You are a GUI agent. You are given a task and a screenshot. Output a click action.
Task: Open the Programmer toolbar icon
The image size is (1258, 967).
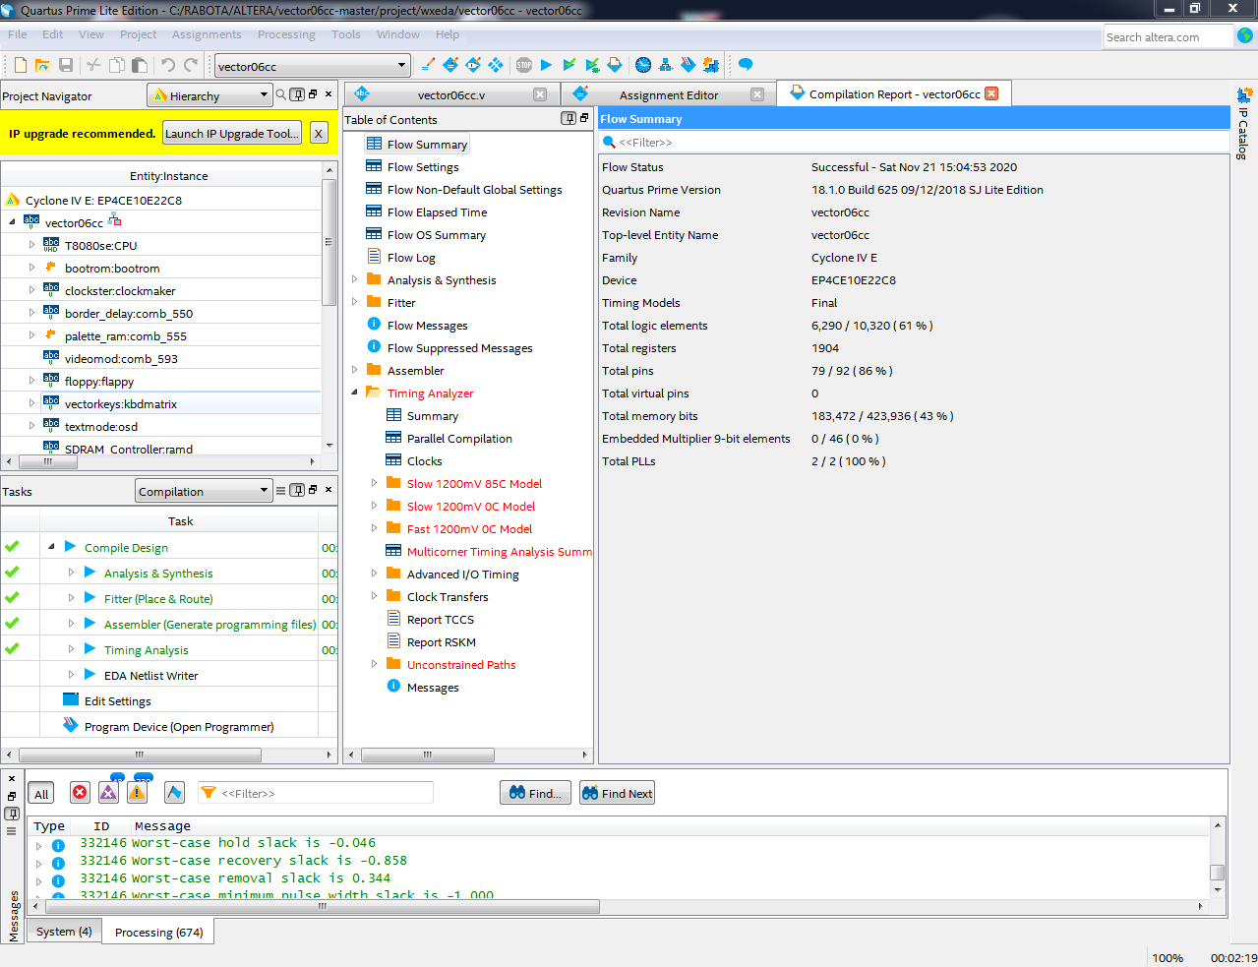click(689, 66)
